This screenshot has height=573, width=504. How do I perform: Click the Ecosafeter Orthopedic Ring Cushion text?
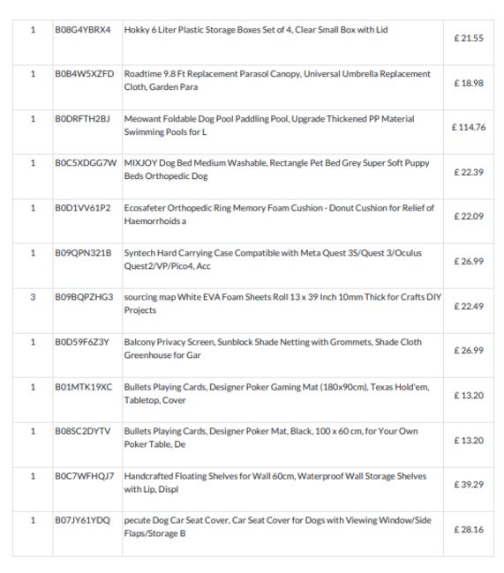point(279,214)
